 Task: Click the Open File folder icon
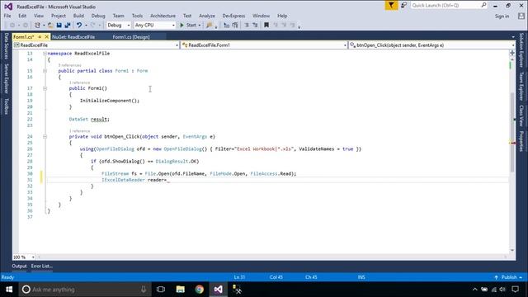[50, 26]
